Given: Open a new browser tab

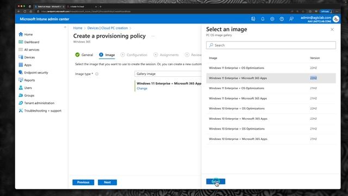Looking at the screenshot, I should coord(101,7).
